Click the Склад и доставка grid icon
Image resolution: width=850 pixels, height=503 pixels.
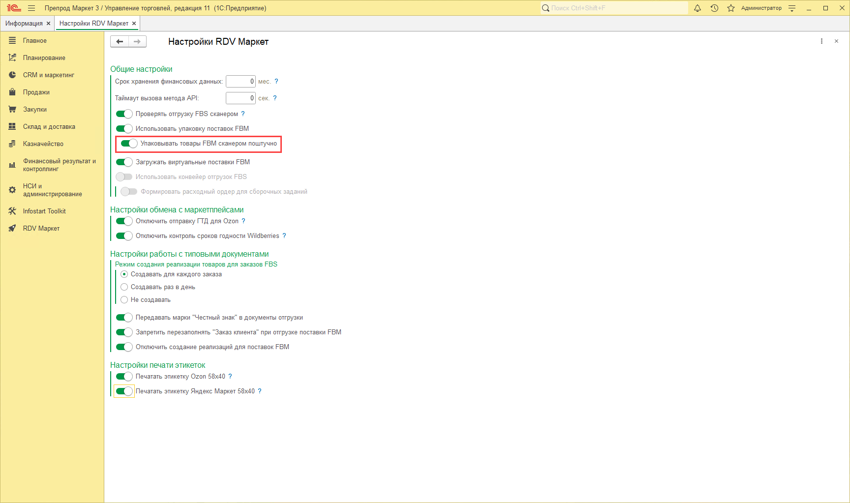pyautogui.click(x=12, y=126)
